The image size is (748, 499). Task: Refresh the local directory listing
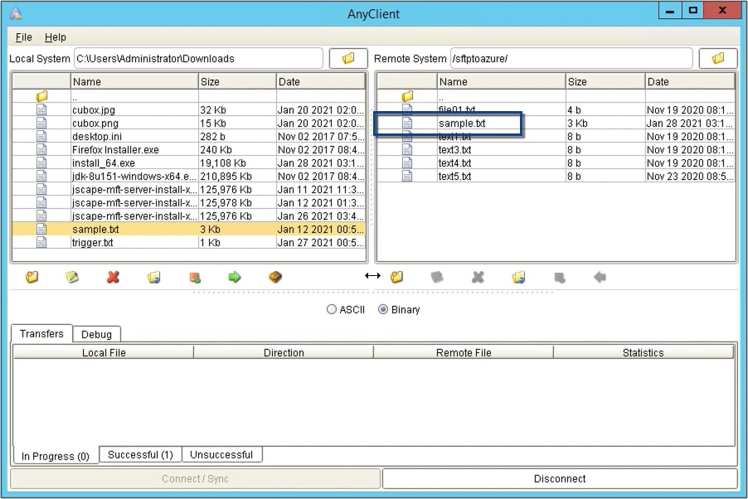154,277
